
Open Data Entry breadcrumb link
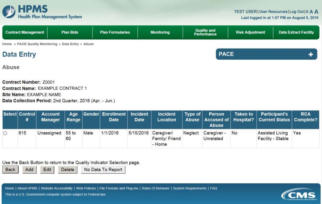click(x=70, y=44)
